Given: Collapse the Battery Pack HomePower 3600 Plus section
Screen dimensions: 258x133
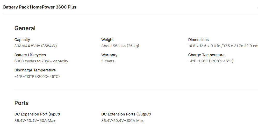Looking at the screenshot, I should coord(257,7).
